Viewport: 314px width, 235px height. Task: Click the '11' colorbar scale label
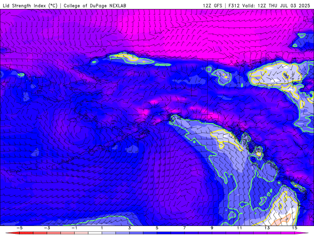click(x=239, y=228)
